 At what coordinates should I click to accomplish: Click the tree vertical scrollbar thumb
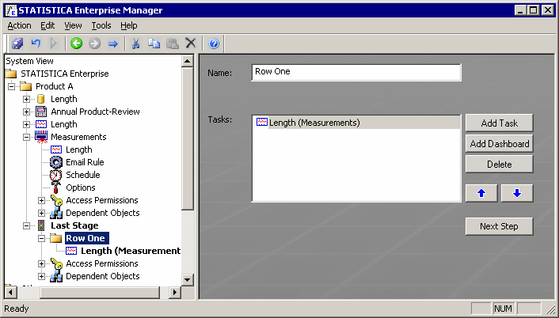(x=188, y=139)
